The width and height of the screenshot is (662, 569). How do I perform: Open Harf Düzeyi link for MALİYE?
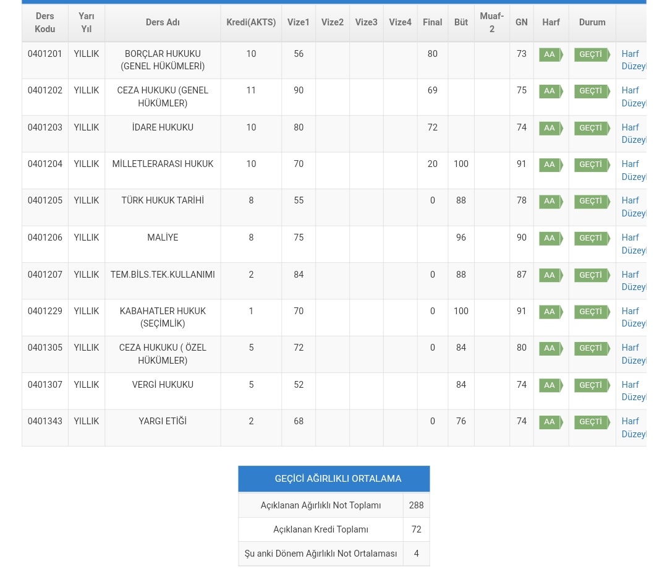(x=634, y=244)
